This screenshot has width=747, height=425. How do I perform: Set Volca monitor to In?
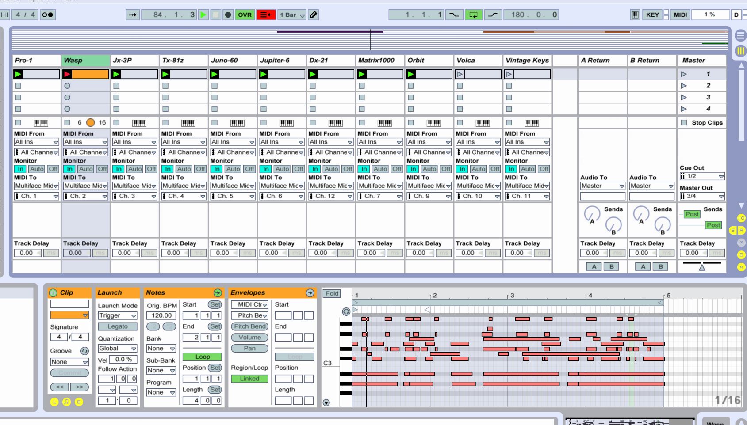(462, 169)
